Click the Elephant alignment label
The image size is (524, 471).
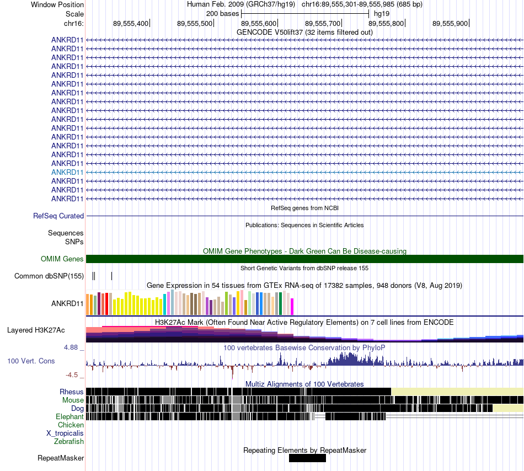pyautogui.click(x=69, y=416)
